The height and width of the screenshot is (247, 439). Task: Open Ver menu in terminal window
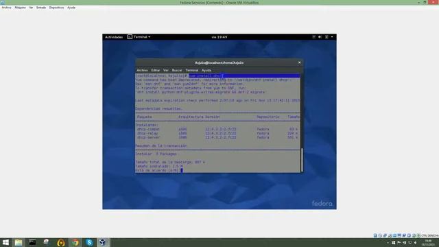tap(166, 70)
